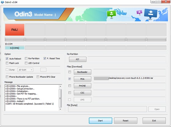The width and height of the screenshot is (171, 127).
Task: Click the Reset button
Action: (x=126, y=121)
